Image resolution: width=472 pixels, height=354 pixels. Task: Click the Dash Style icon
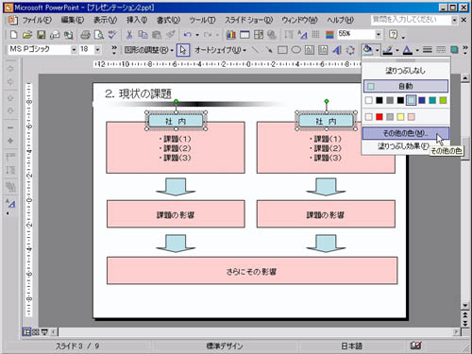pos(441,50)
